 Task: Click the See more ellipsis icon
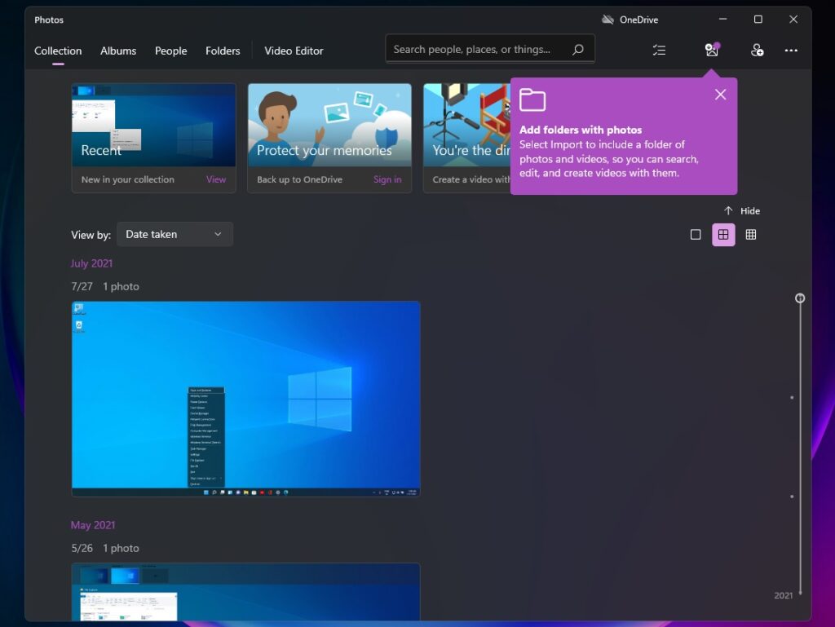pyautogui.click(x=791, y=50)
